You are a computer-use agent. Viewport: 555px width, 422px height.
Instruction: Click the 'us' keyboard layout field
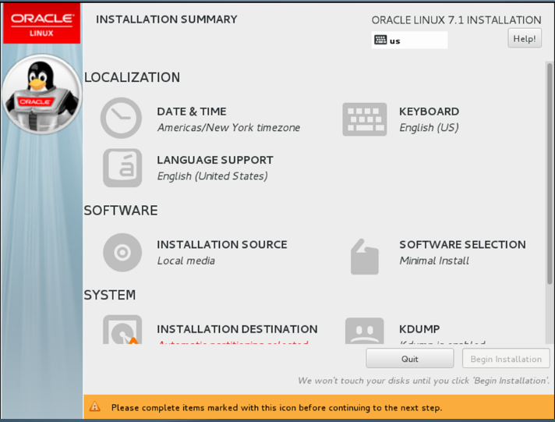click(409, 40)
